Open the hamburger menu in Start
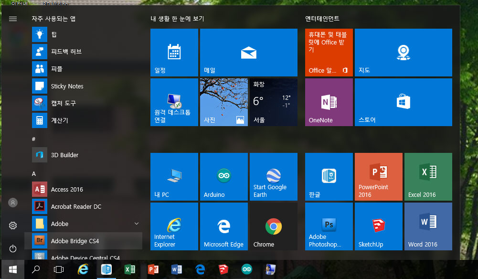The image size is (478, 279). pyautogui.click(x=13, y=19)
